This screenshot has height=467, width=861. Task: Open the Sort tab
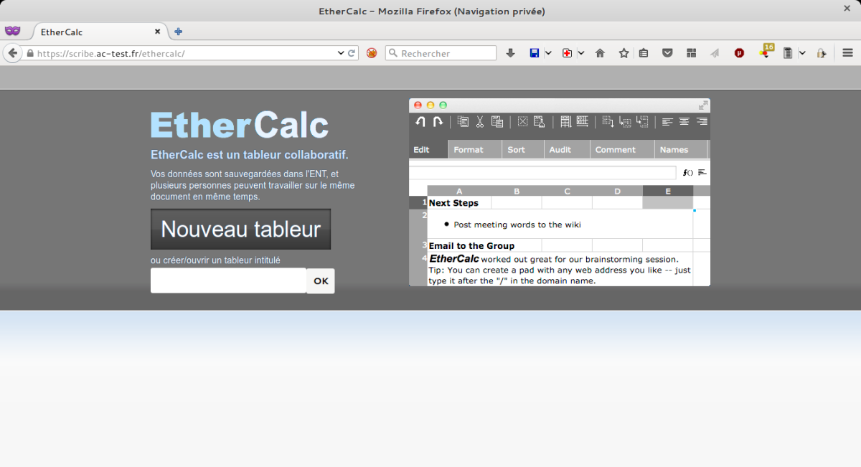(523, 149)
